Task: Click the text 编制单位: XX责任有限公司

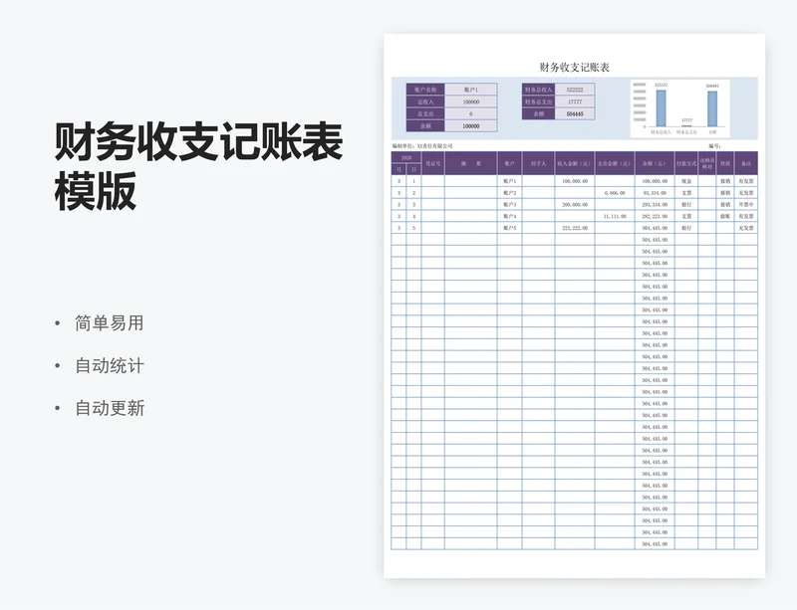Action: coord(422,145)
